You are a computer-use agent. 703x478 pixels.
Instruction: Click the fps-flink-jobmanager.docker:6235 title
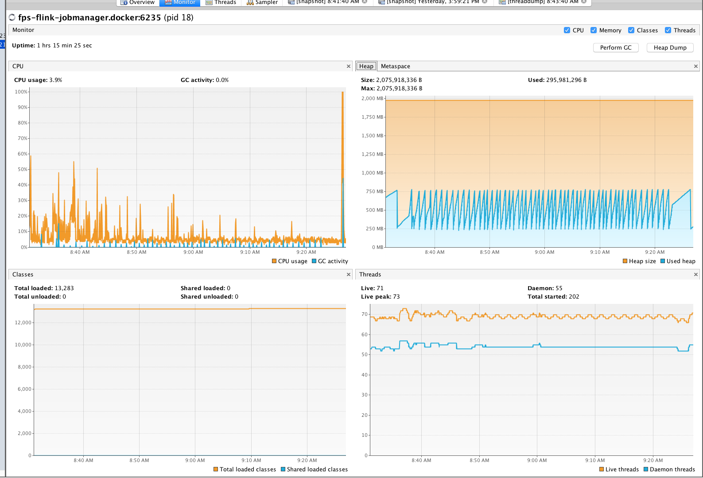[89, 18]
